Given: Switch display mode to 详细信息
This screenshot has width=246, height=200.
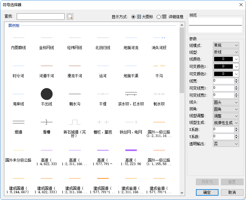Looking at the screenshot, I should tap(159, 17).
